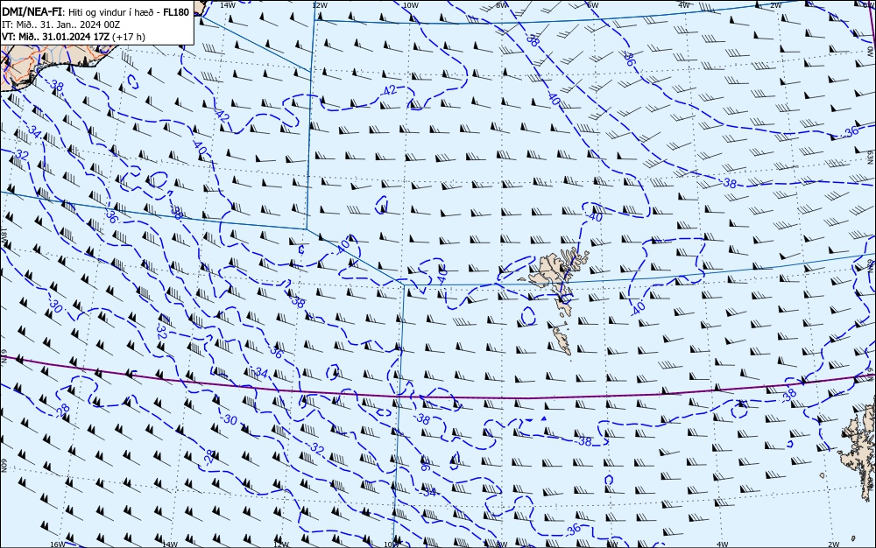Click the 12W longitude label on the bottom edge
Viewport: 876px width, 548px height.
click(281, 544)
